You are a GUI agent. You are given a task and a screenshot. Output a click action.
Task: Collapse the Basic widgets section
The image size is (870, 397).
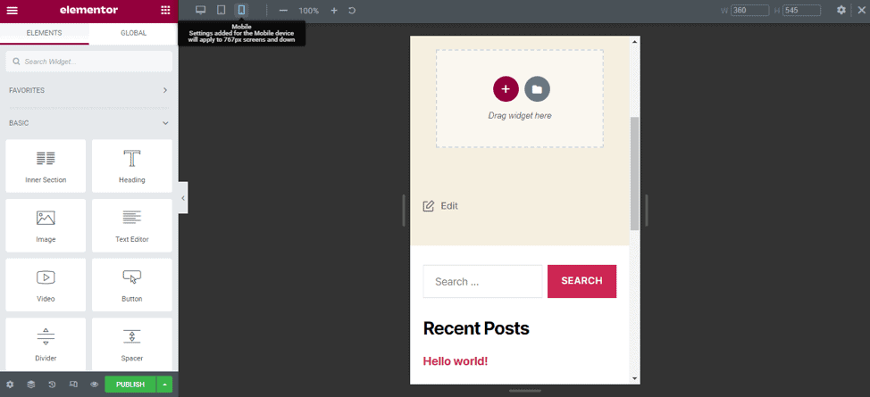click(165, 123)
